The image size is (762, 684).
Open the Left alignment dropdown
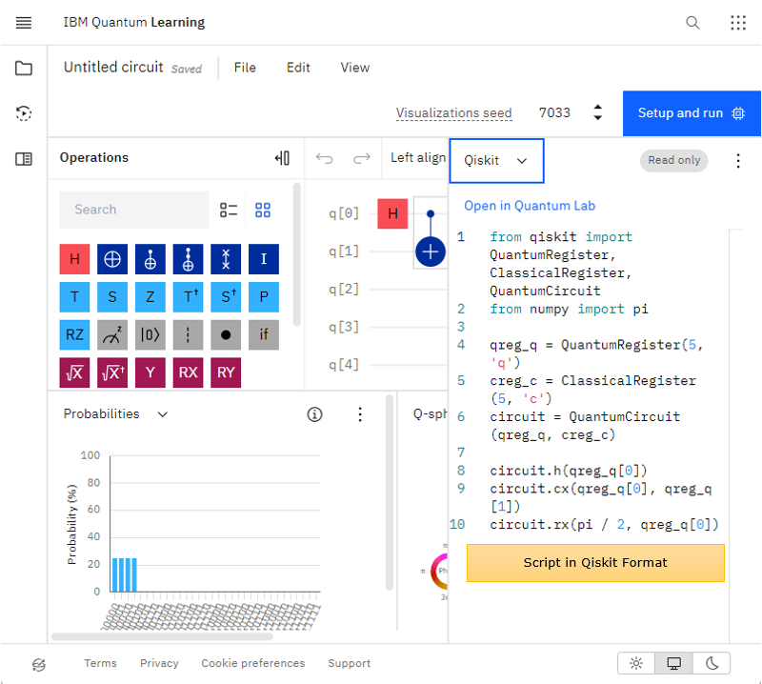click(x=418, y=158)
